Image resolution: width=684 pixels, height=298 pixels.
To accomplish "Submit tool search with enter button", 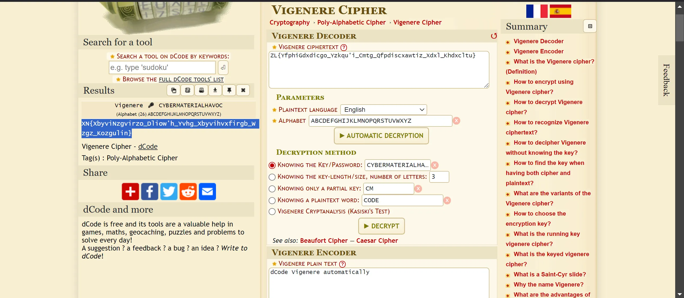I will tap(223, 67).
